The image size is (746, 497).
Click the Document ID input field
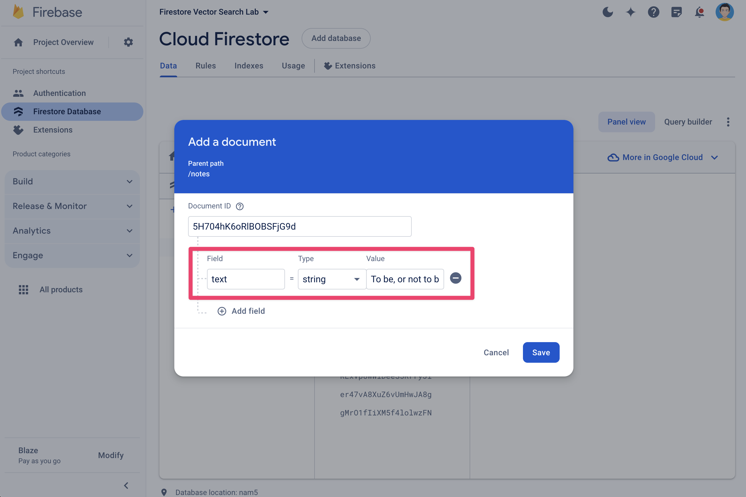300,226
